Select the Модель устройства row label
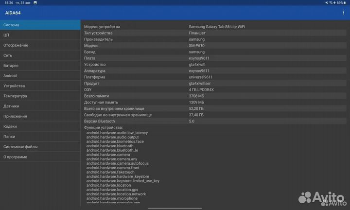350x210 pixels. 102,27
